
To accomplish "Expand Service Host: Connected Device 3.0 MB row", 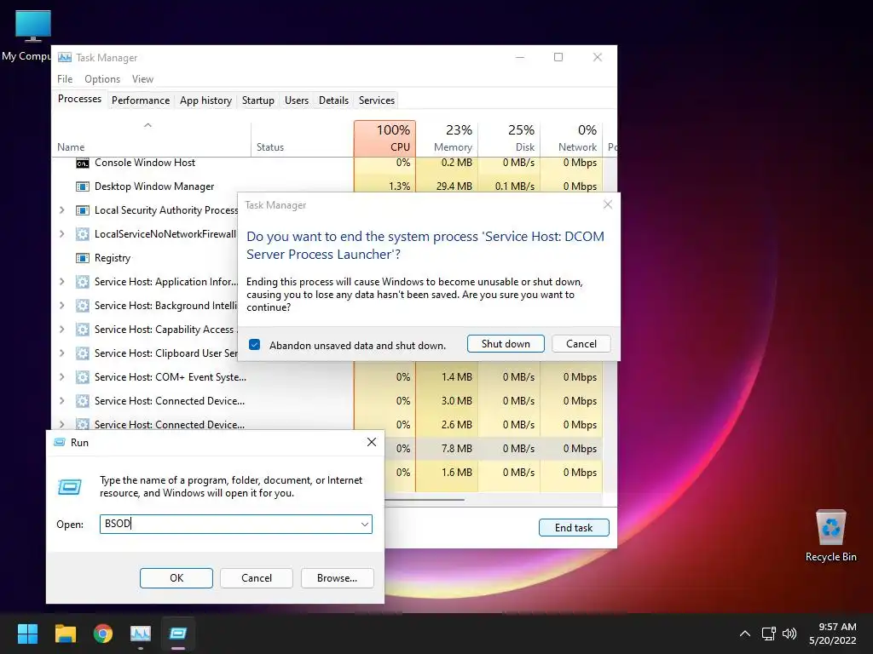I will (61, 401).
